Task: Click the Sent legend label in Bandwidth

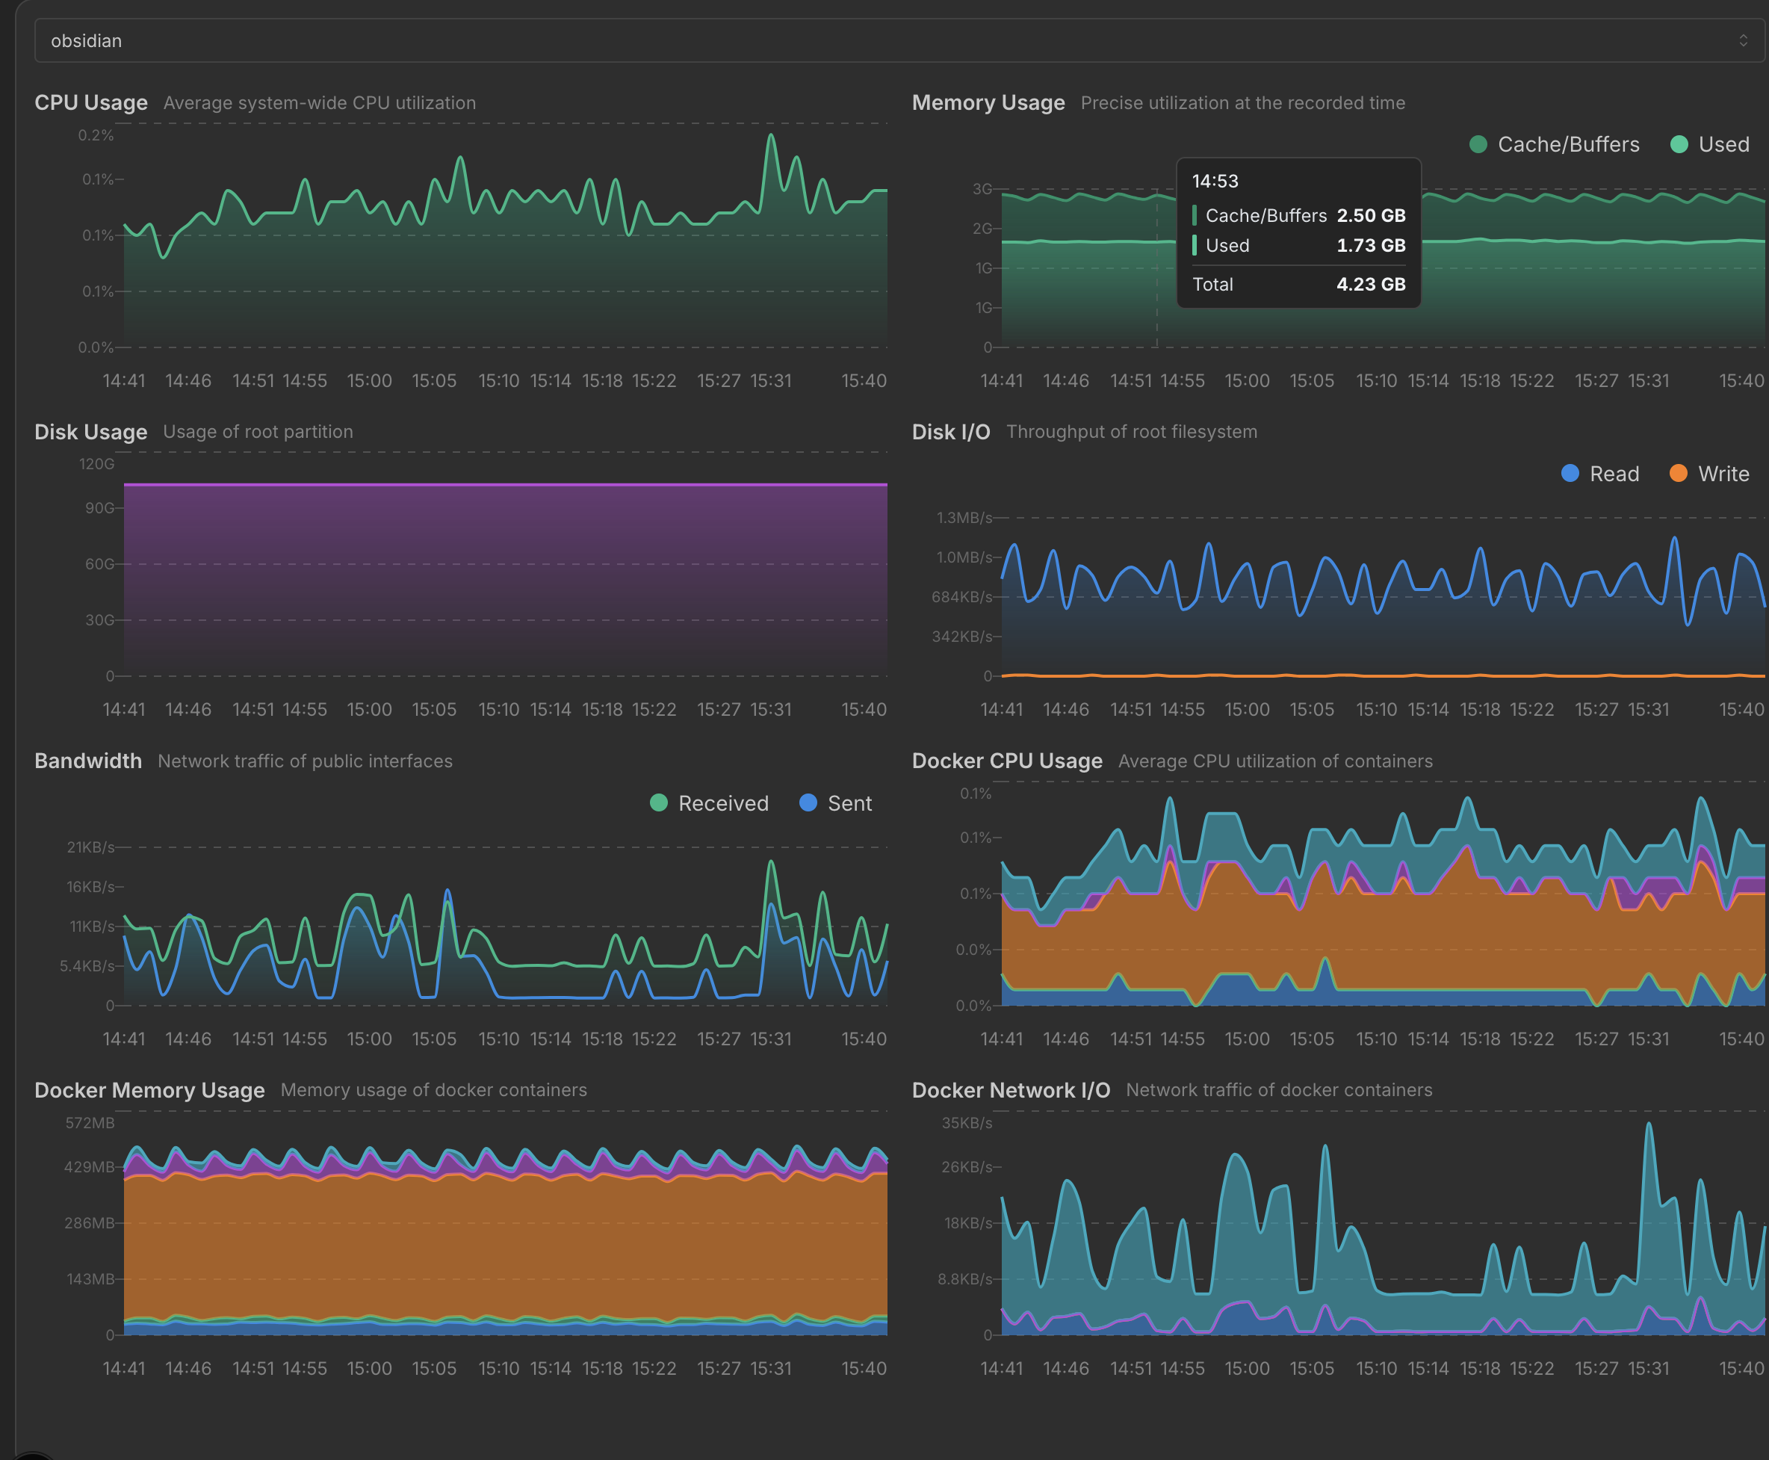Action: click(849, 803)
